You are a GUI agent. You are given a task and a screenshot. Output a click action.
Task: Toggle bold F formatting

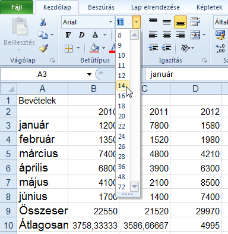(68, 35)
